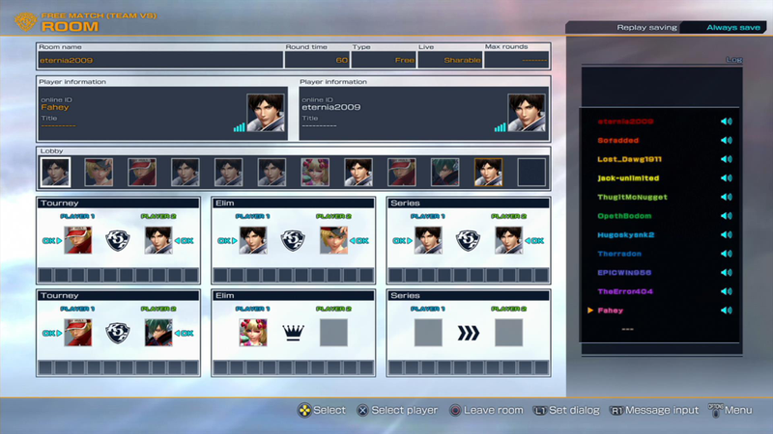Toggle speaker icon for Fahey

click(727, 311)
